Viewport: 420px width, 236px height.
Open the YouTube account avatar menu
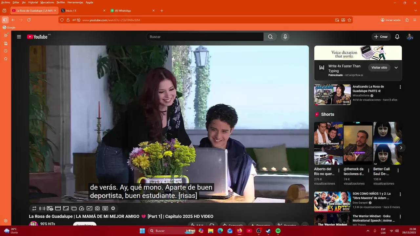[410, 37]
